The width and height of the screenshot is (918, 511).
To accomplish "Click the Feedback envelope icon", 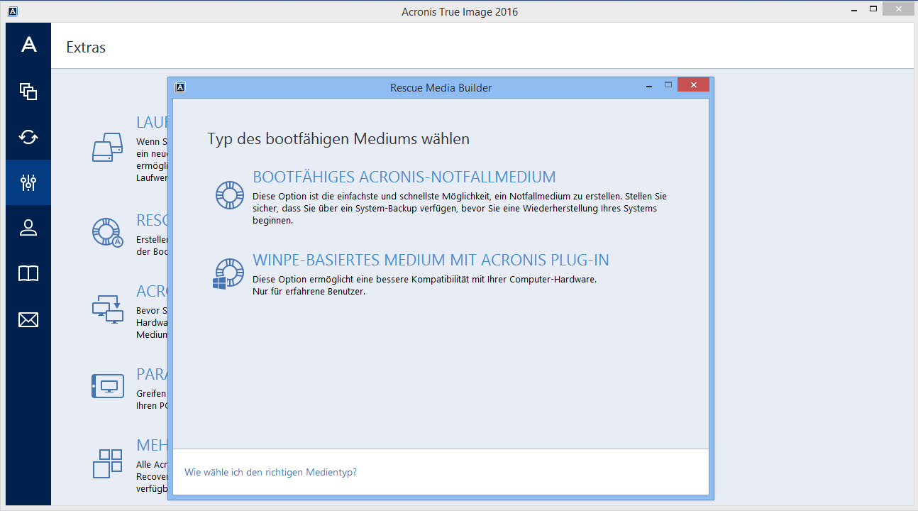I will (x=28, y=320).
